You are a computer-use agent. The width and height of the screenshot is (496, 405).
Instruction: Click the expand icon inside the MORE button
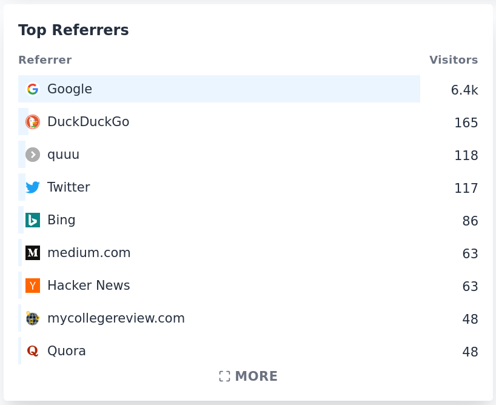[223, 376]
